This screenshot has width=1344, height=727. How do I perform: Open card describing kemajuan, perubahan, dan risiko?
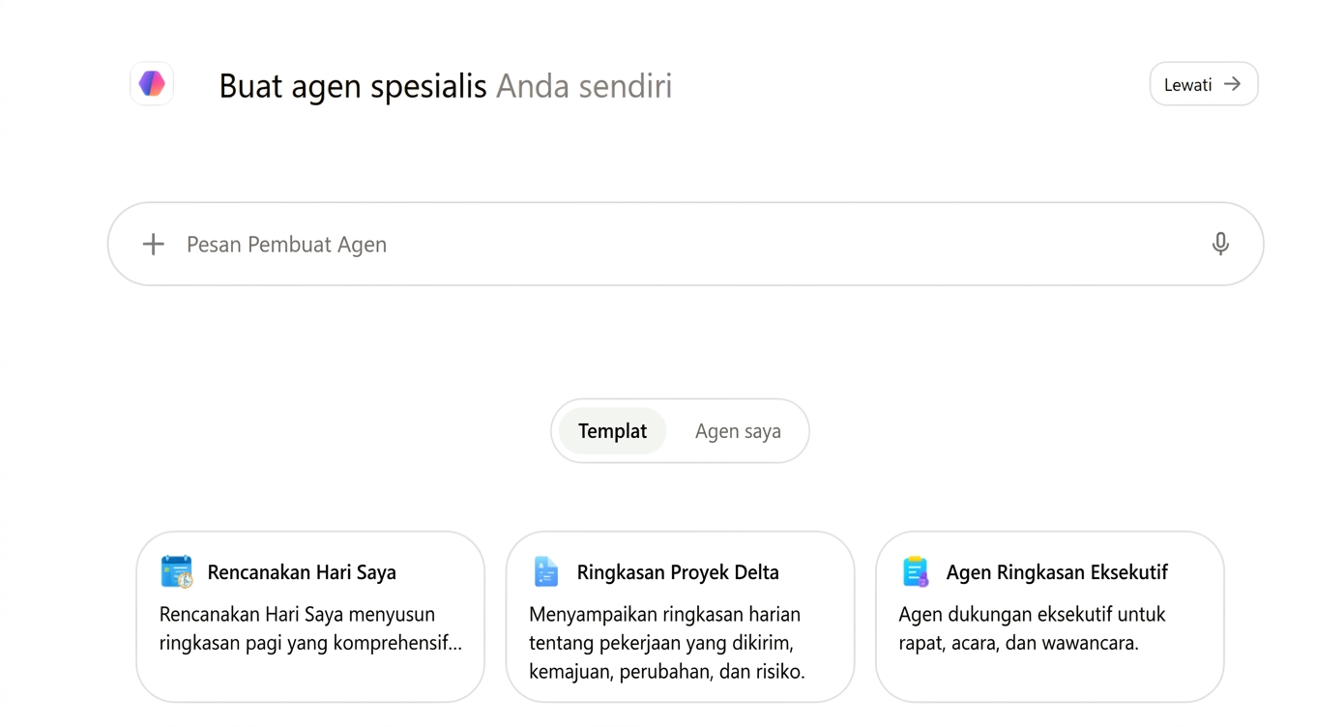pyautogui.click(x=680, y=617)
